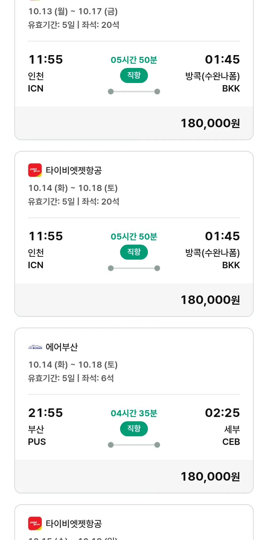Image resolution: width=268 pixels, height=540 pixels.
Task: Open the 10.13 (월) ~ 10.17 (금) date range
Action: pos(73,11)
